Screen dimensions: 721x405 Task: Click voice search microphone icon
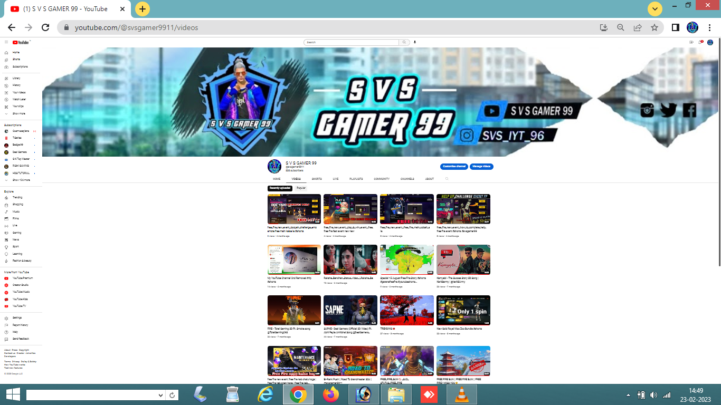[x=415, y=42]
